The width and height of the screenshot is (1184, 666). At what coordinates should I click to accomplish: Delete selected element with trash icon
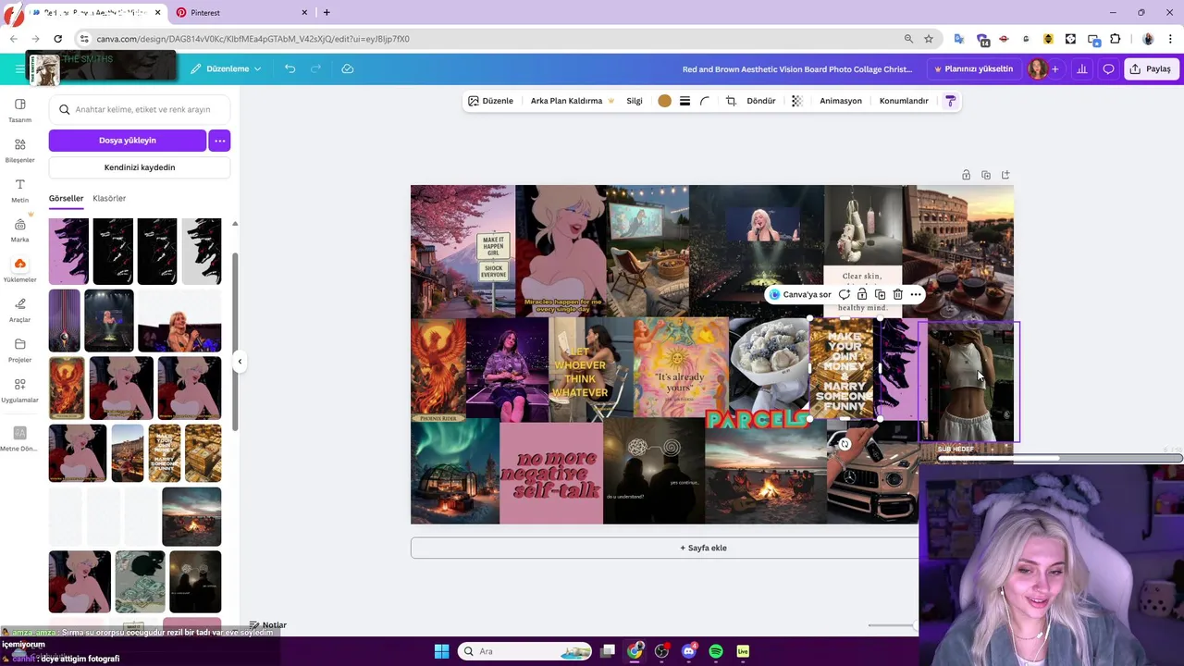897,294
